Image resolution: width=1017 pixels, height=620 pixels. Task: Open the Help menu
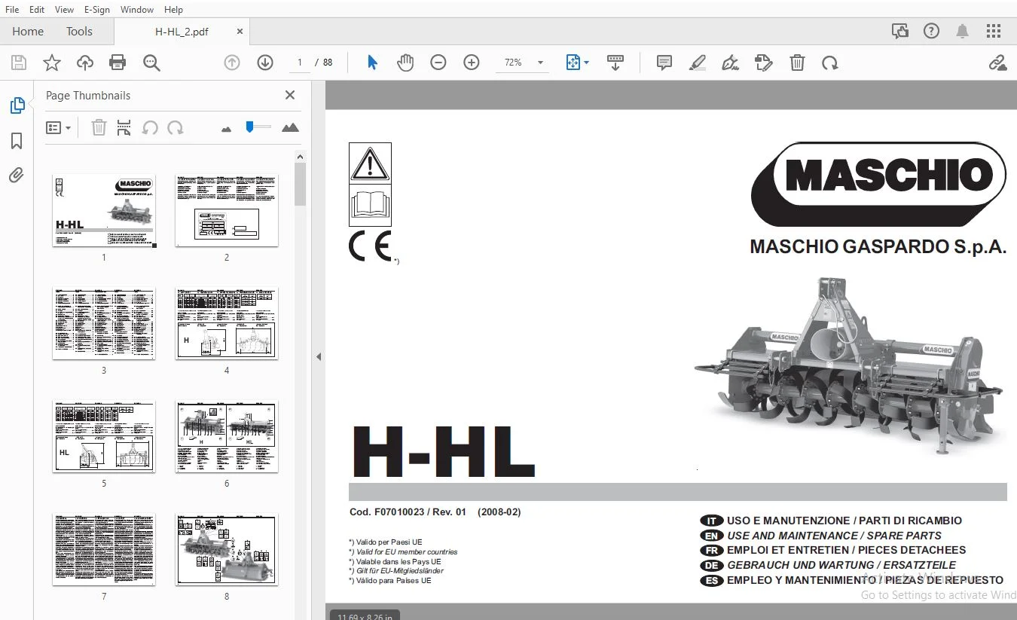[x=173, y=9]
